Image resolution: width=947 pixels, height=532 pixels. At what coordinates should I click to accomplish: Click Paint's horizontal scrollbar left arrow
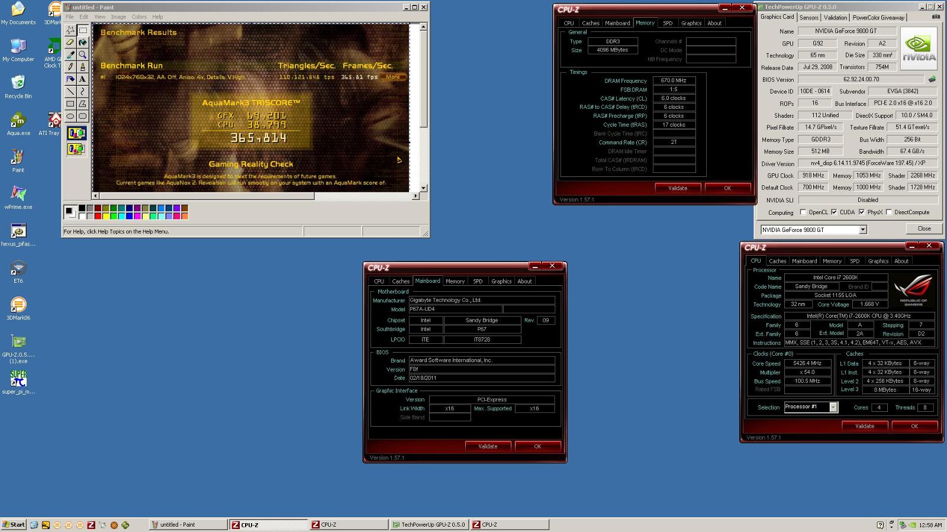95,196
